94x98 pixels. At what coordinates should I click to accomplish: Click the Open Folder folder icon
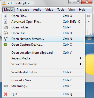[6, 27]
